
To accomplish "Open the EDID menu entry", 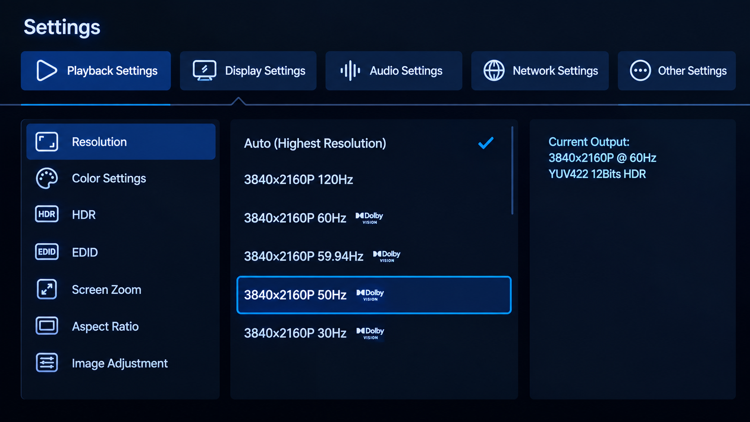I will (x=121, y=252).
